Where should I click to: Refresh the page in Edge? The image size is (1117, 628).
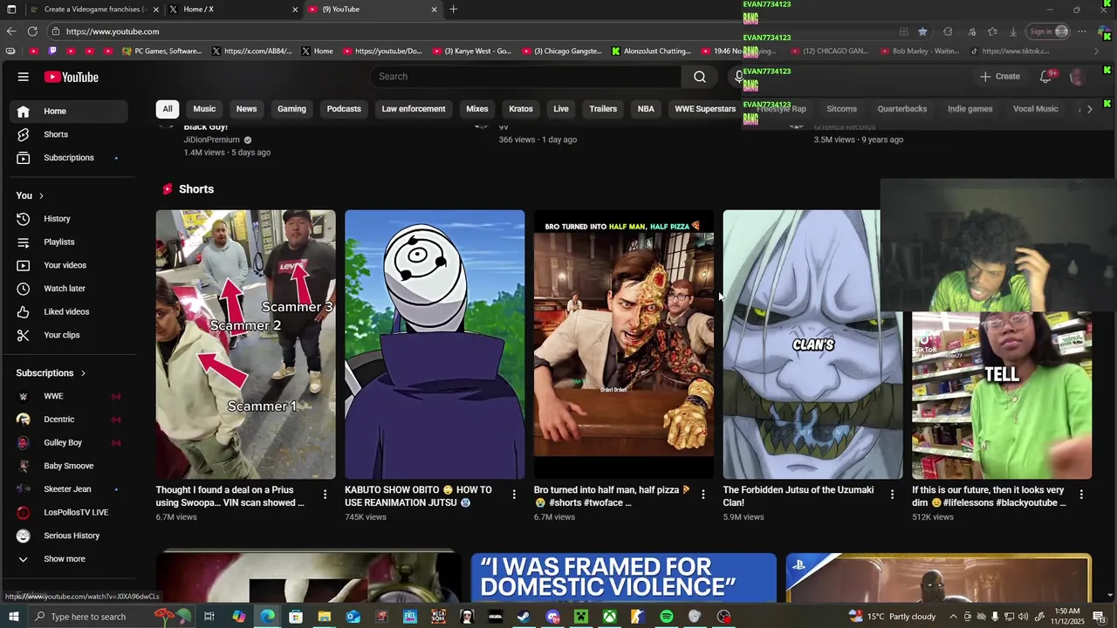point(32,31)
